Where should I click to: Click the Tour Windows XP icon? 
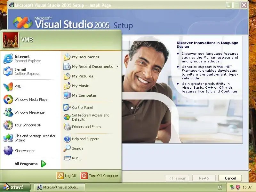pyautogui.click(x=8, y=125)
